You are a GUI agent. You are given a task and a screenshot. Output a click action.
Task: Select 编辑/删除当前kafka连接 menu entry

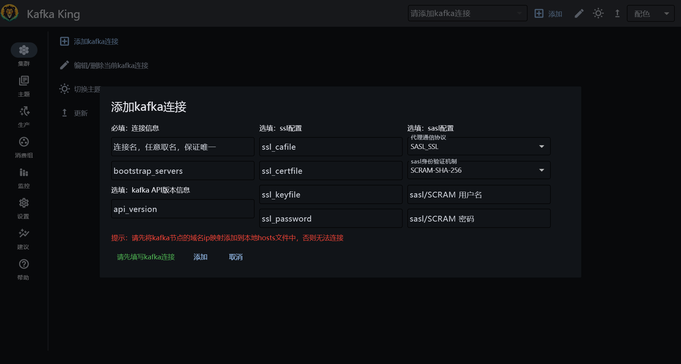(111, 65)
